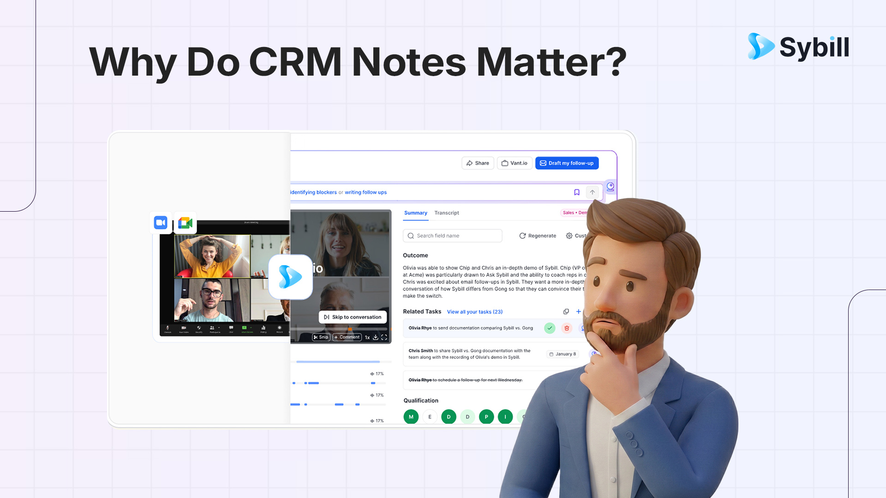Image resolution: width=886 pixels, height=498 pixels.
Task: Click the Related Tasks heading
Action: click(422, 312)
